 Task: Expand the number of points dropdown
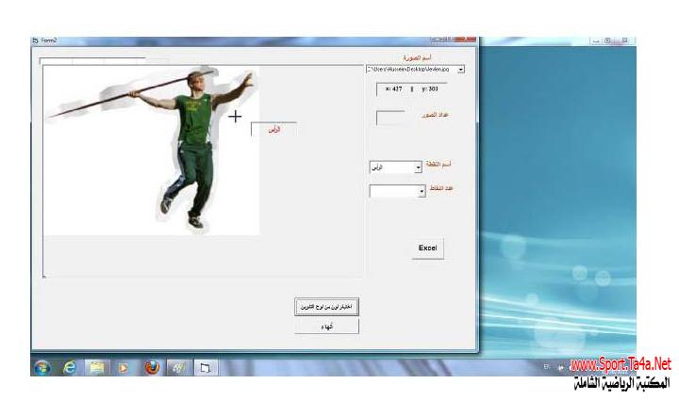point(421,192)
